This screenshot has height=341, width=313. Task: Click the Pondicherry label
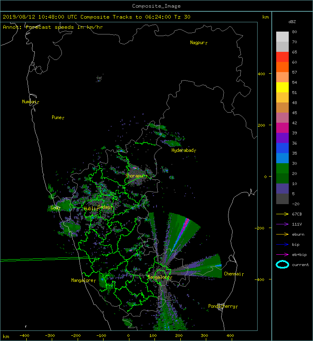point(222,306)
